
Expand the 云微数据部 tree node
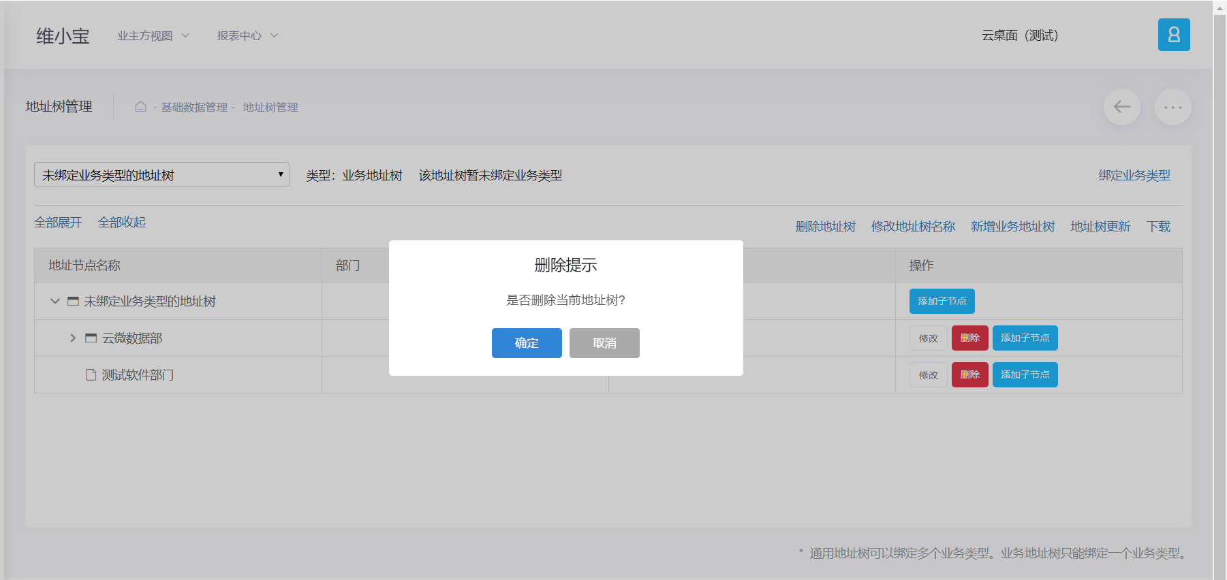point(73,338)
